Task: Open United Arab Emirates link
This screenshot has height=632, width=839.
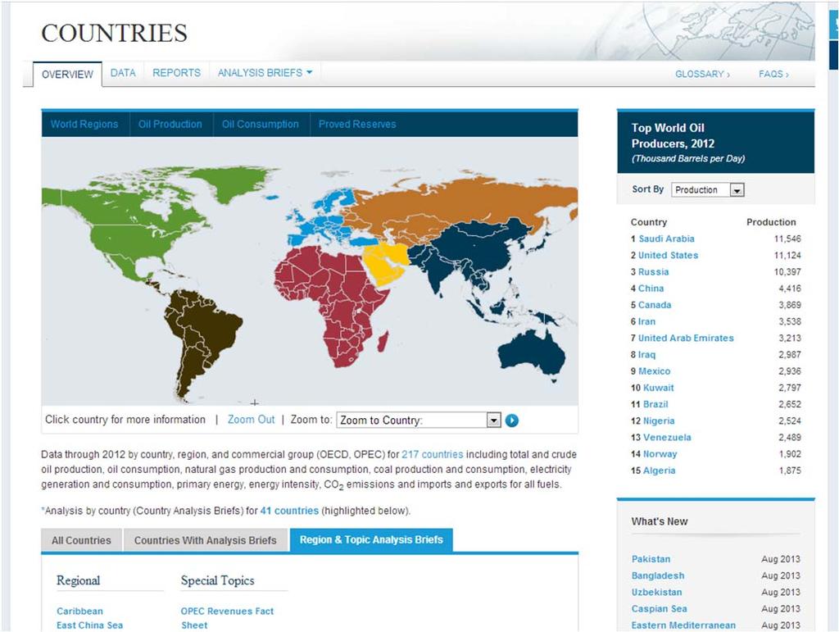Action: click(686, 339)
